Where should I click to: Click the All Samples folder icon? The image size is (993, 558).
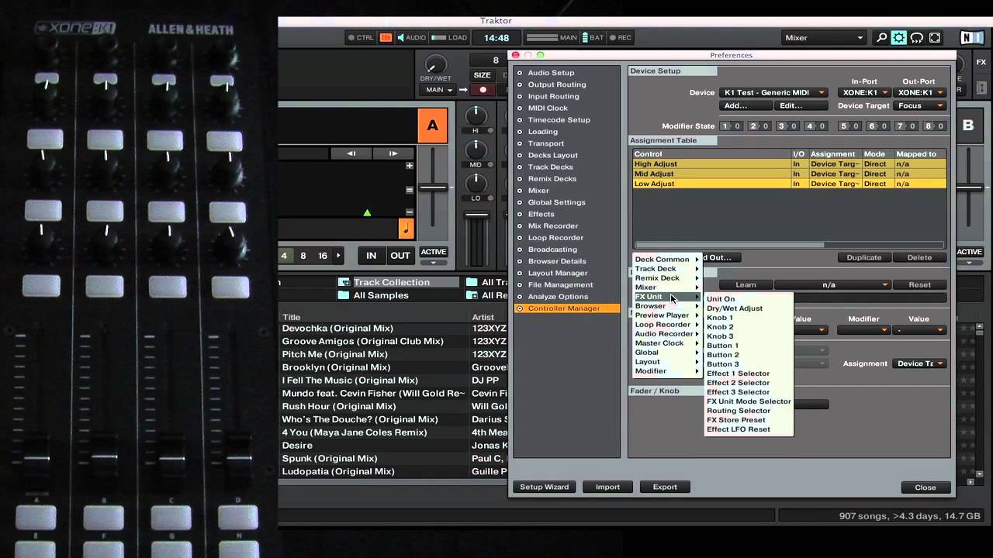(x=344, y=295)
